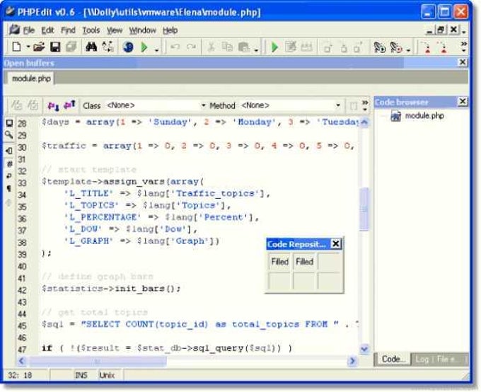Click the Copy icon in toolbar
481x392 pixels.
(227, 47)
